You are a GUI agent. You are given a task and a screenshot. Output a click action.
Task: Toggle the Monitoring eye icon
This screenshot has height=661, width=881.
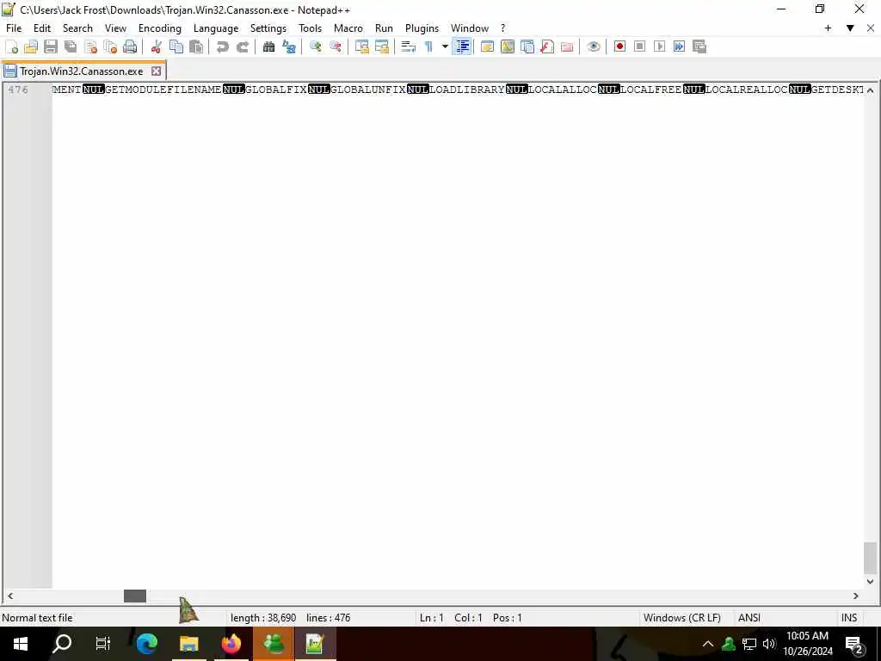(x=594, y=46)
